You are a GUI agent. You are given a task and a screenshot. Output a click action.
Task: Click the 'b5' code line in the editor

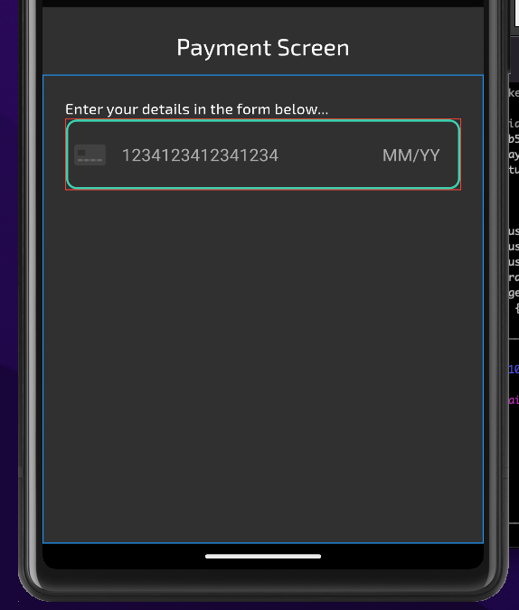coord(514,139)
